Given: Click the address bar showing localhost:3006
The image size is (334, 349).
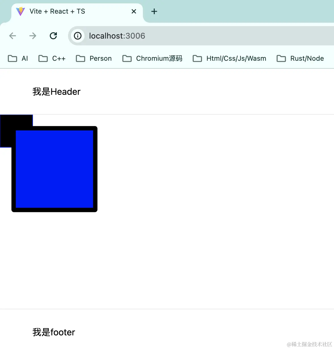Looking at the screenshot, I should click(x=201, y=36).
